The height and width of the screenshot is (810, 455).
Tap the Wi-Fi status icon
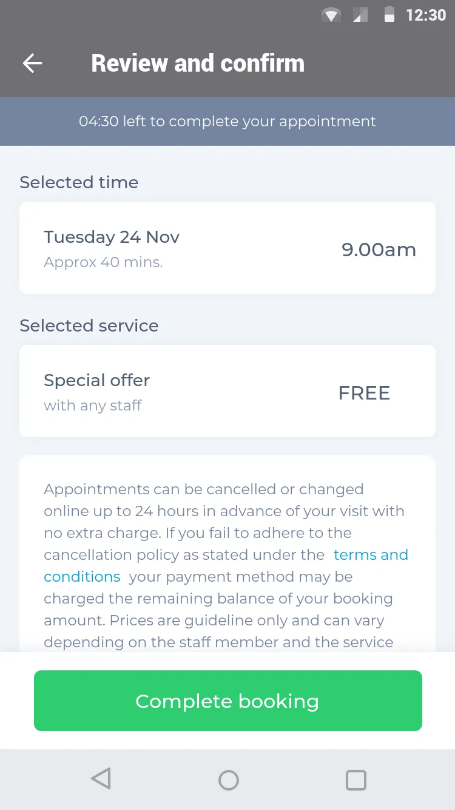coord(331,15)
